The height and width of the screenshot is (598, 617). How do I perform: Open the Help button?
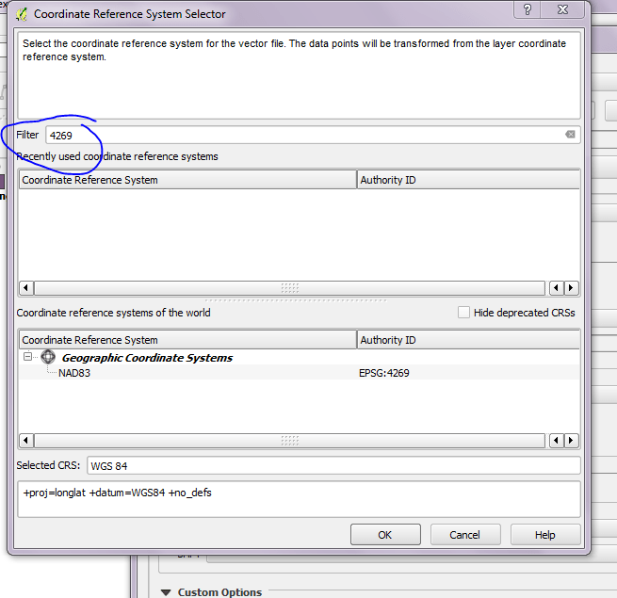(544, 535)
